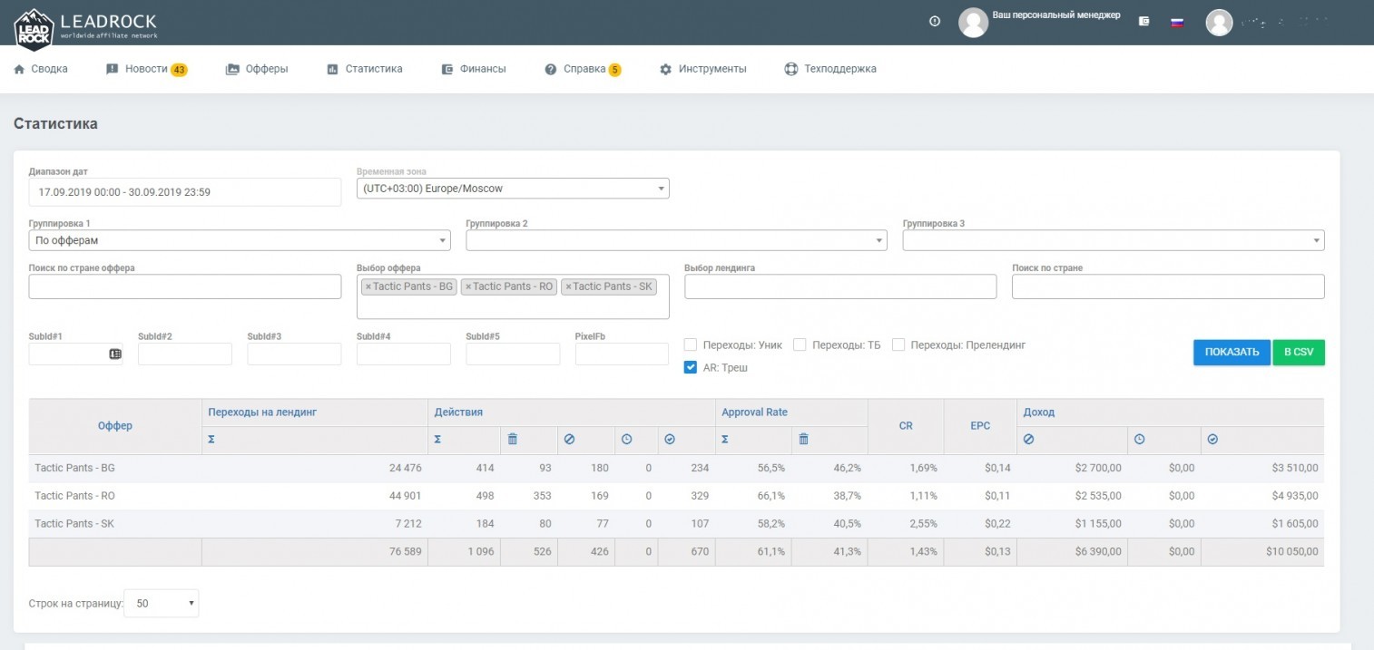Image resolution: width=1374 pixels, height=650 pixels.
Task: Open SubId#1 list icon
Action: pyautogui.click(x=115, y=354)
